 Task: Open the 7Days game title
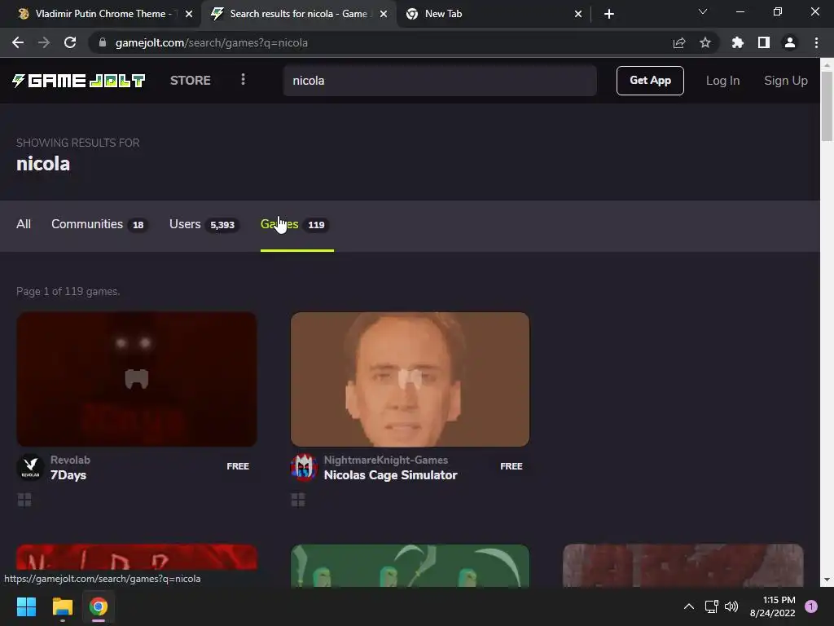68,475
